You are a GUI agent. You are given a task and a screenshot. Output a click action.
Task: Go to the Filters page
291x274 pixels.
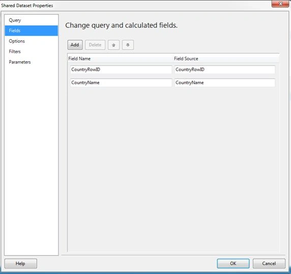31,52
